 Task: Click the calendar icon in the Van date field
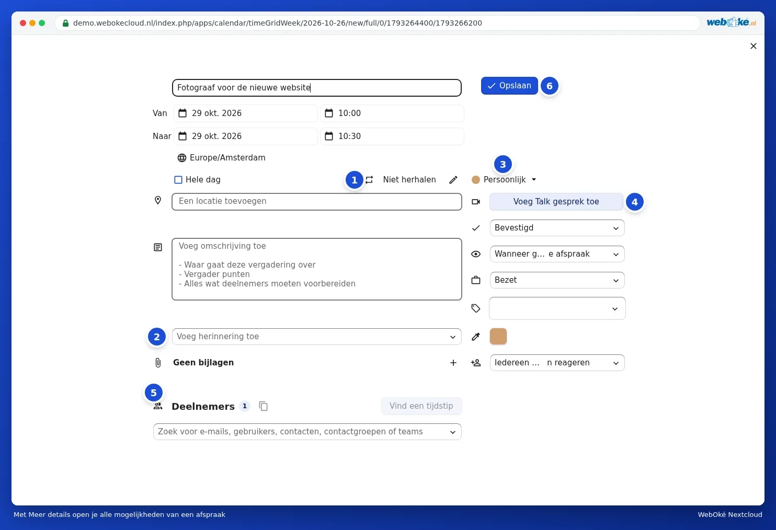tap(182, 113)
